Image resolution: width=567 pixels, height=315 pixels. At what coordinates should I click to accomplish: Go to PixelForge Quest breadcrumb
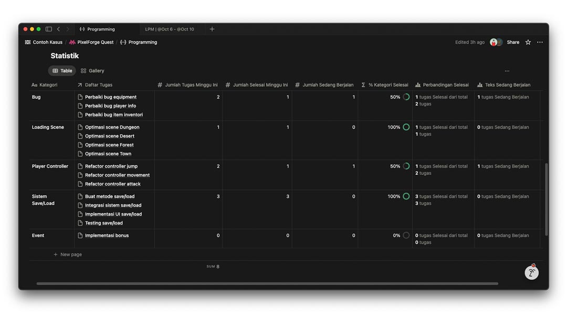[x=94, y=43]
